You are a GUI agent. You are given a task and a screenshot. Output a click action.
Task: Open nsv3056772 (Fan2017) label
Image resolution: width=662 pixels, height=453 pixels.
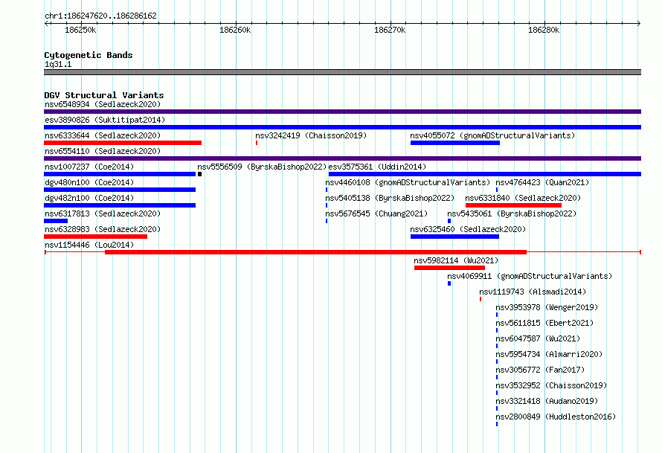(x=540, y=370)
